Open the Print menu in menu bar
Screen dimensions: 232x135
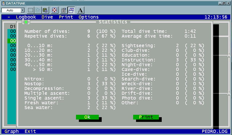[66, 17]
